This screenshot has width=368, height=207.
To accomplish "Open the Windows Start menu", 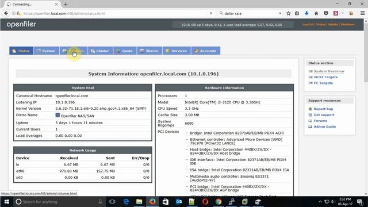I will pos(6,202).
